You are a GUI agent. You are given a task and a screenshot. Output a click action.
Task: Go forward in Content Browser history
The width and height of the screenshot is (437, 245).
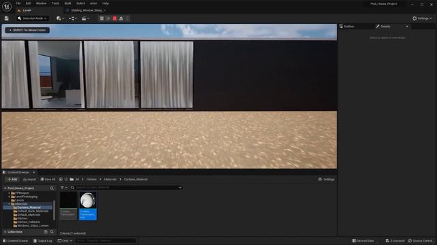[x=66, y=180]
